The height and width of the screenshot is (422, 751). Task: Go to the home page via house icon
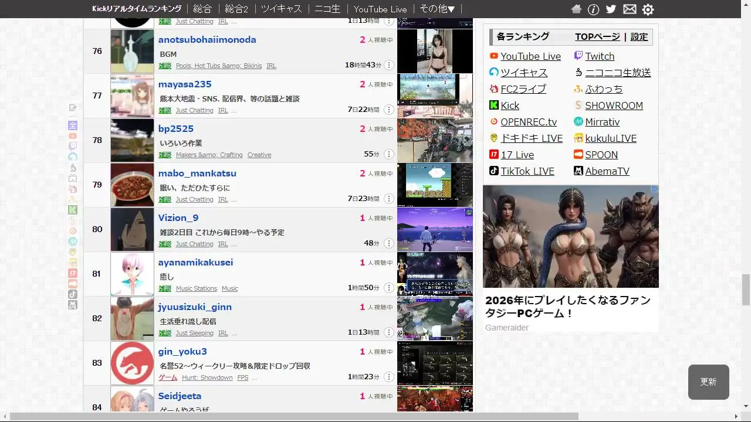[x=576, y=9]
